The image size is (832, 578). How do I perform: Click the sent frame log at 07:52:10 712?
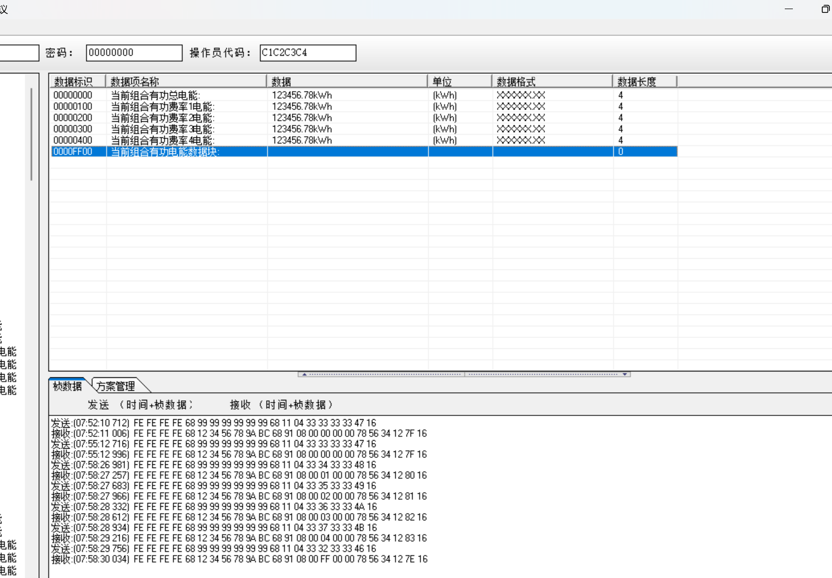tap(213, 423)
